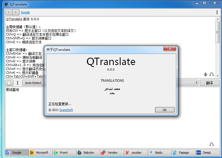Close the 关于QTranslate dialog

point(170,48)
